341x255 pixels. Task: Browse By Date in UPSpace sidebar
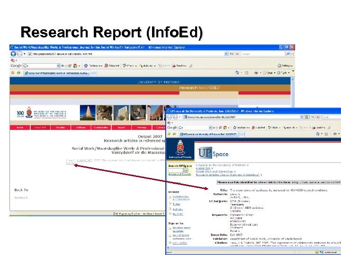click(178, 214)
